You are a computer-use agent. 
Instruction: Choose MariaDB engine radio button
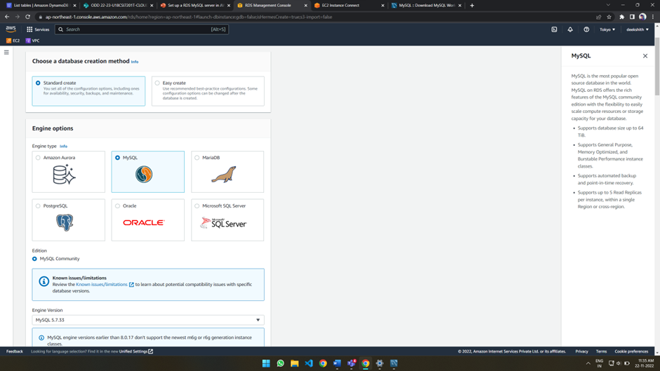click(197, 158)
